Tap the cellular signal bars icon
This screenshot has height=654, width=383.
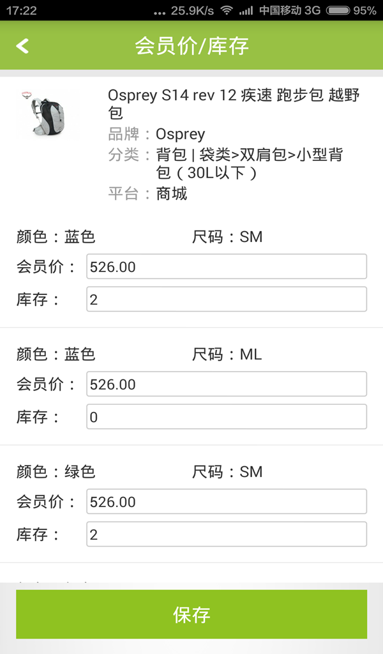[245, 11]
